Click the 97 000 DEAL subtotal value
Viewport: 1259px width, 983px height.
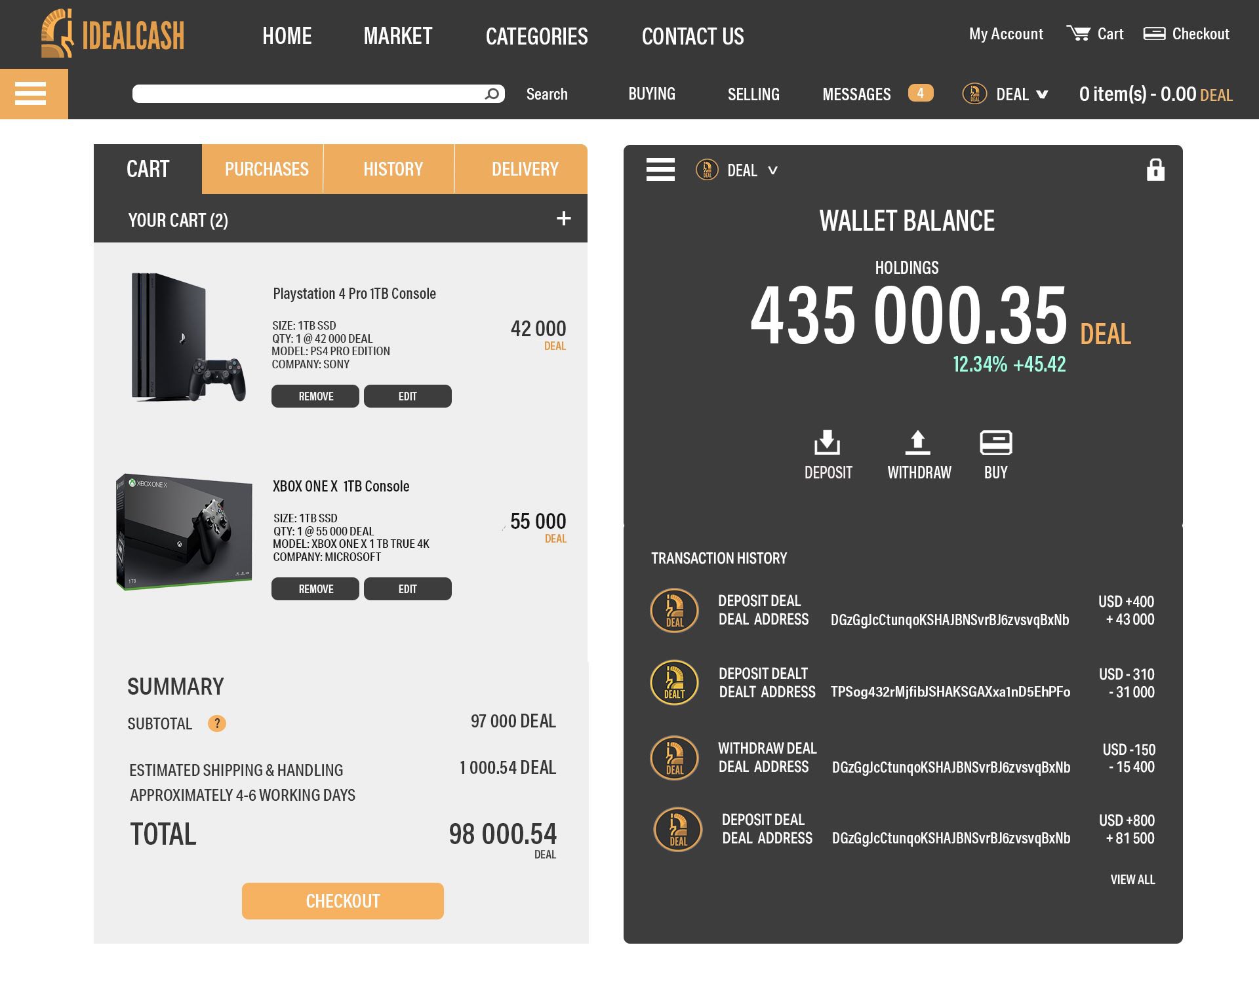point(513,722)
